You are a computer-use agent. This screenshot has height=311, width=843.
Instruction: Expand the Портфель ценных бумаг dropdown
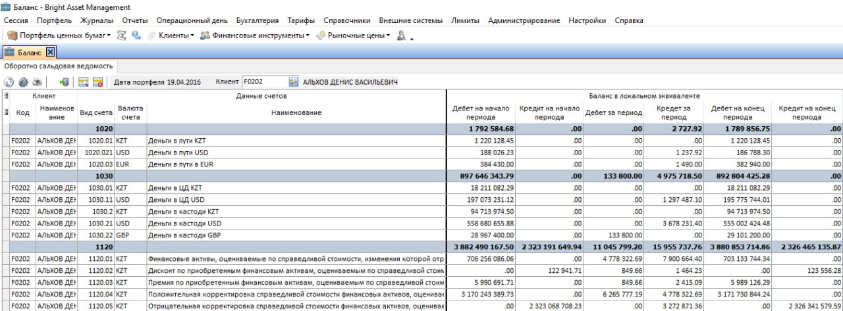tap(109, 36)
